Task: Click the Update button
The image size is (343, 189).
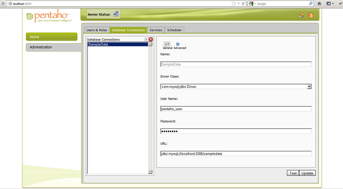Action: click(x=307, y=173)
